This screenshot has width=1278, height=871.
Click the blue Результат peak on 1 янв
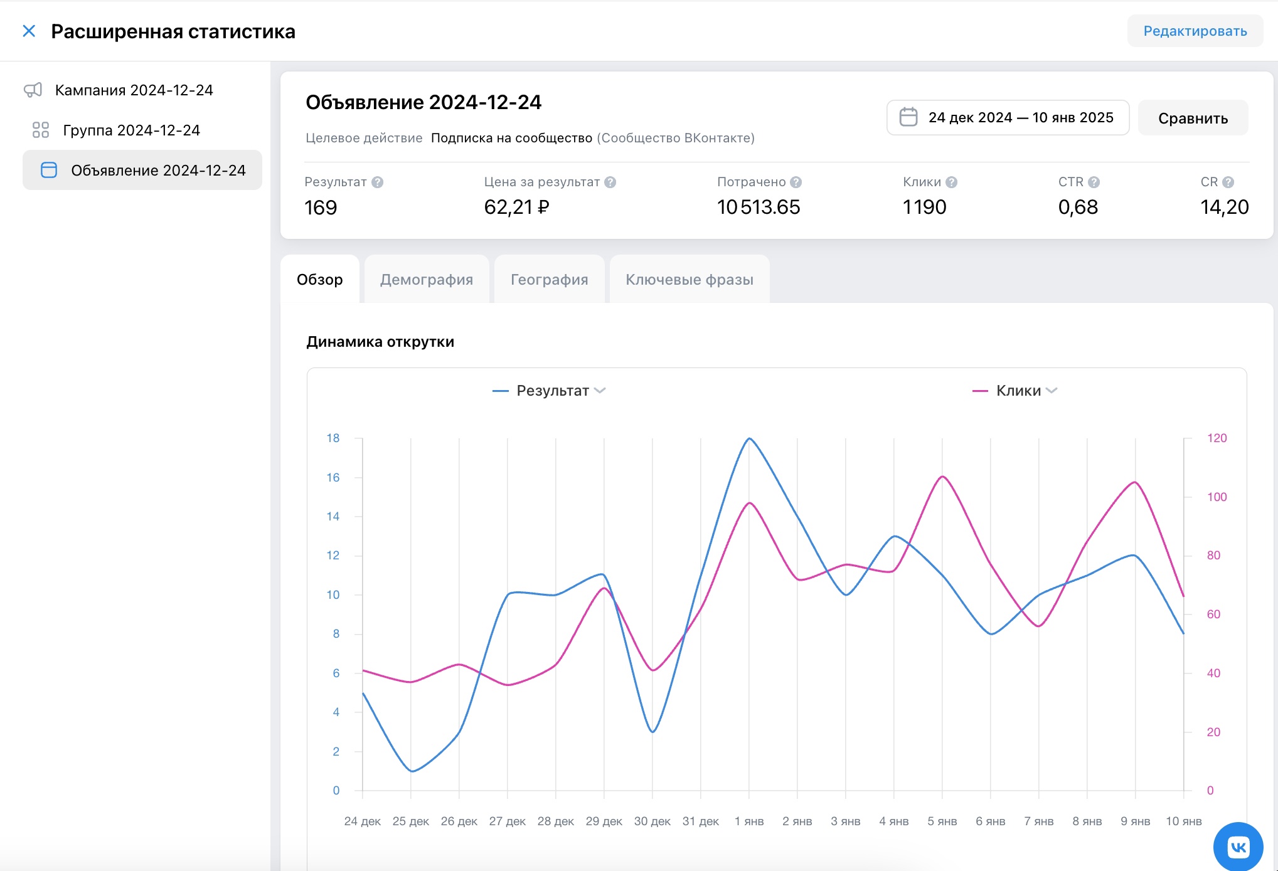click(x=749, y=439)
